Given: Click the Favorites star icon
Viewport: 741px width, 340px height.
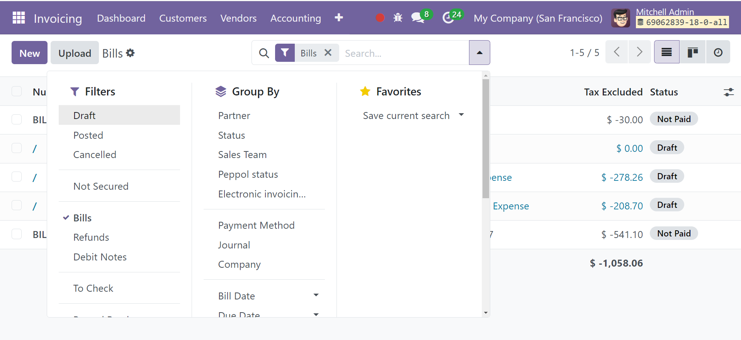Looking at the screenshot, I should (x=365, y=91).
